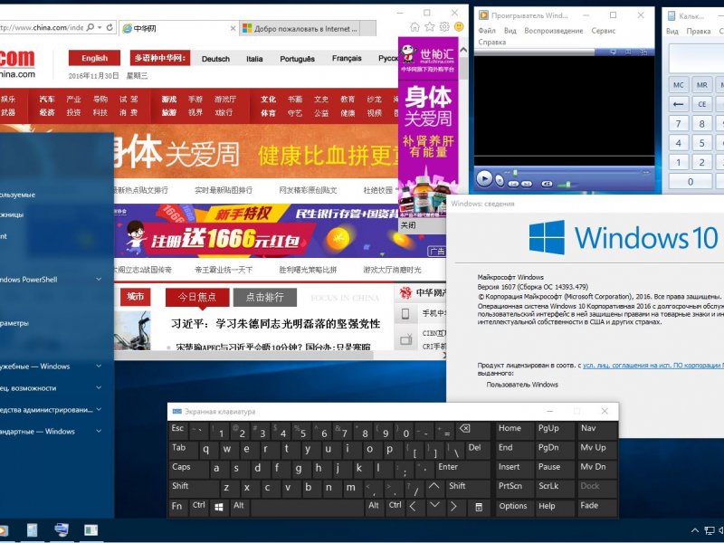
Task: Toggle left Alt on on-screen keyboard
Action: 239,508
